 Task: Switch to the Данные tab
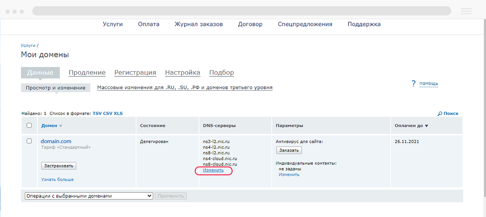40,73
